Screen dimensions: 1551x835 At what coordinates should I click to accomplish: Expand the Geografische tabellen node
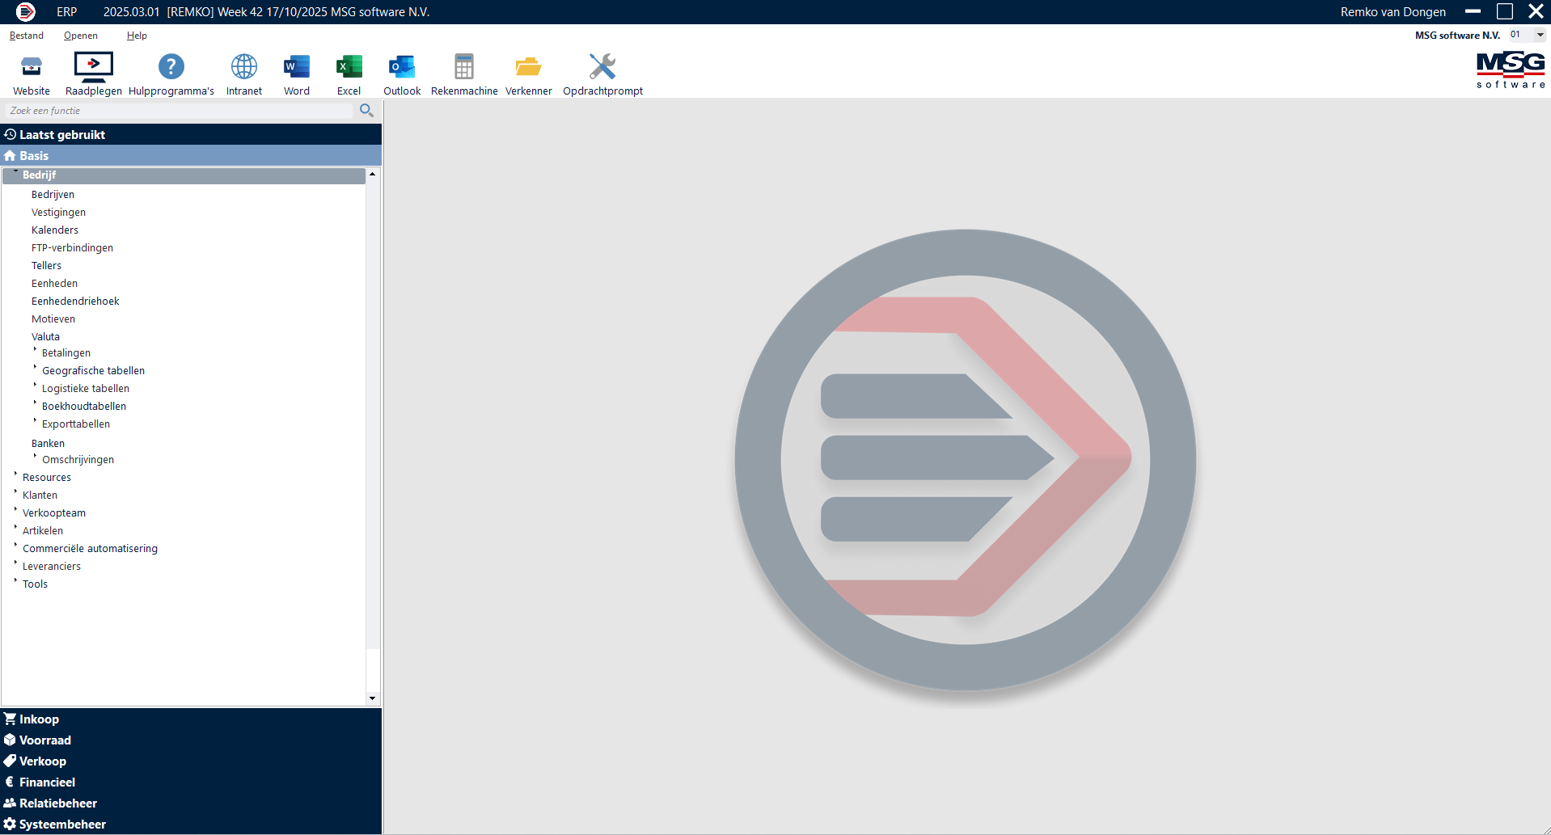(x=36, y=369)
